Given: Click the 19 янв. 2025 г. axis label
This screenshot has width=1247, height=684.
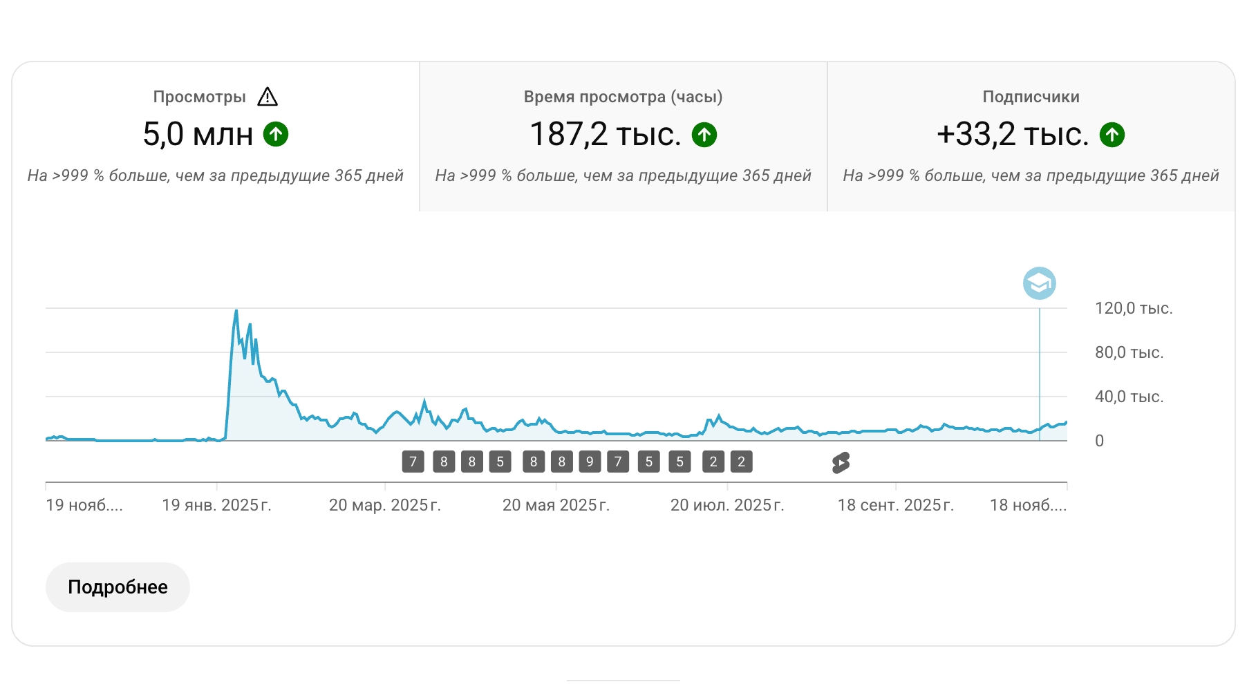Looking at the screenshot, I should click(216, 505).
